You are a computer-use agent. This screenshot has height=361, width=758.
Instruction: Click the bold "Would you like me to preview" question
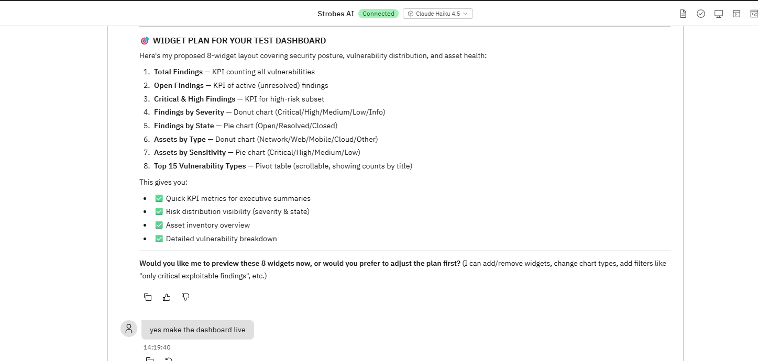click(x=300, y=263)
